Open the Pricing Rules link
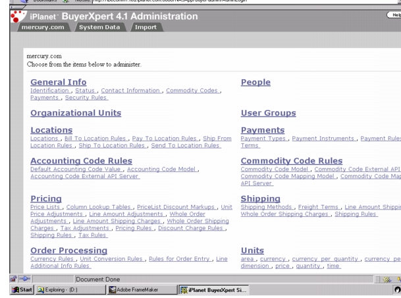 click(134, 228)
